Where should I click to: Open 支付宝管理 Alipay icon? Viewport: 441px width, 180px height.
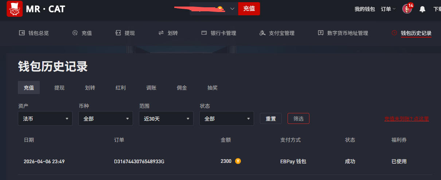(x=262, y=33)
